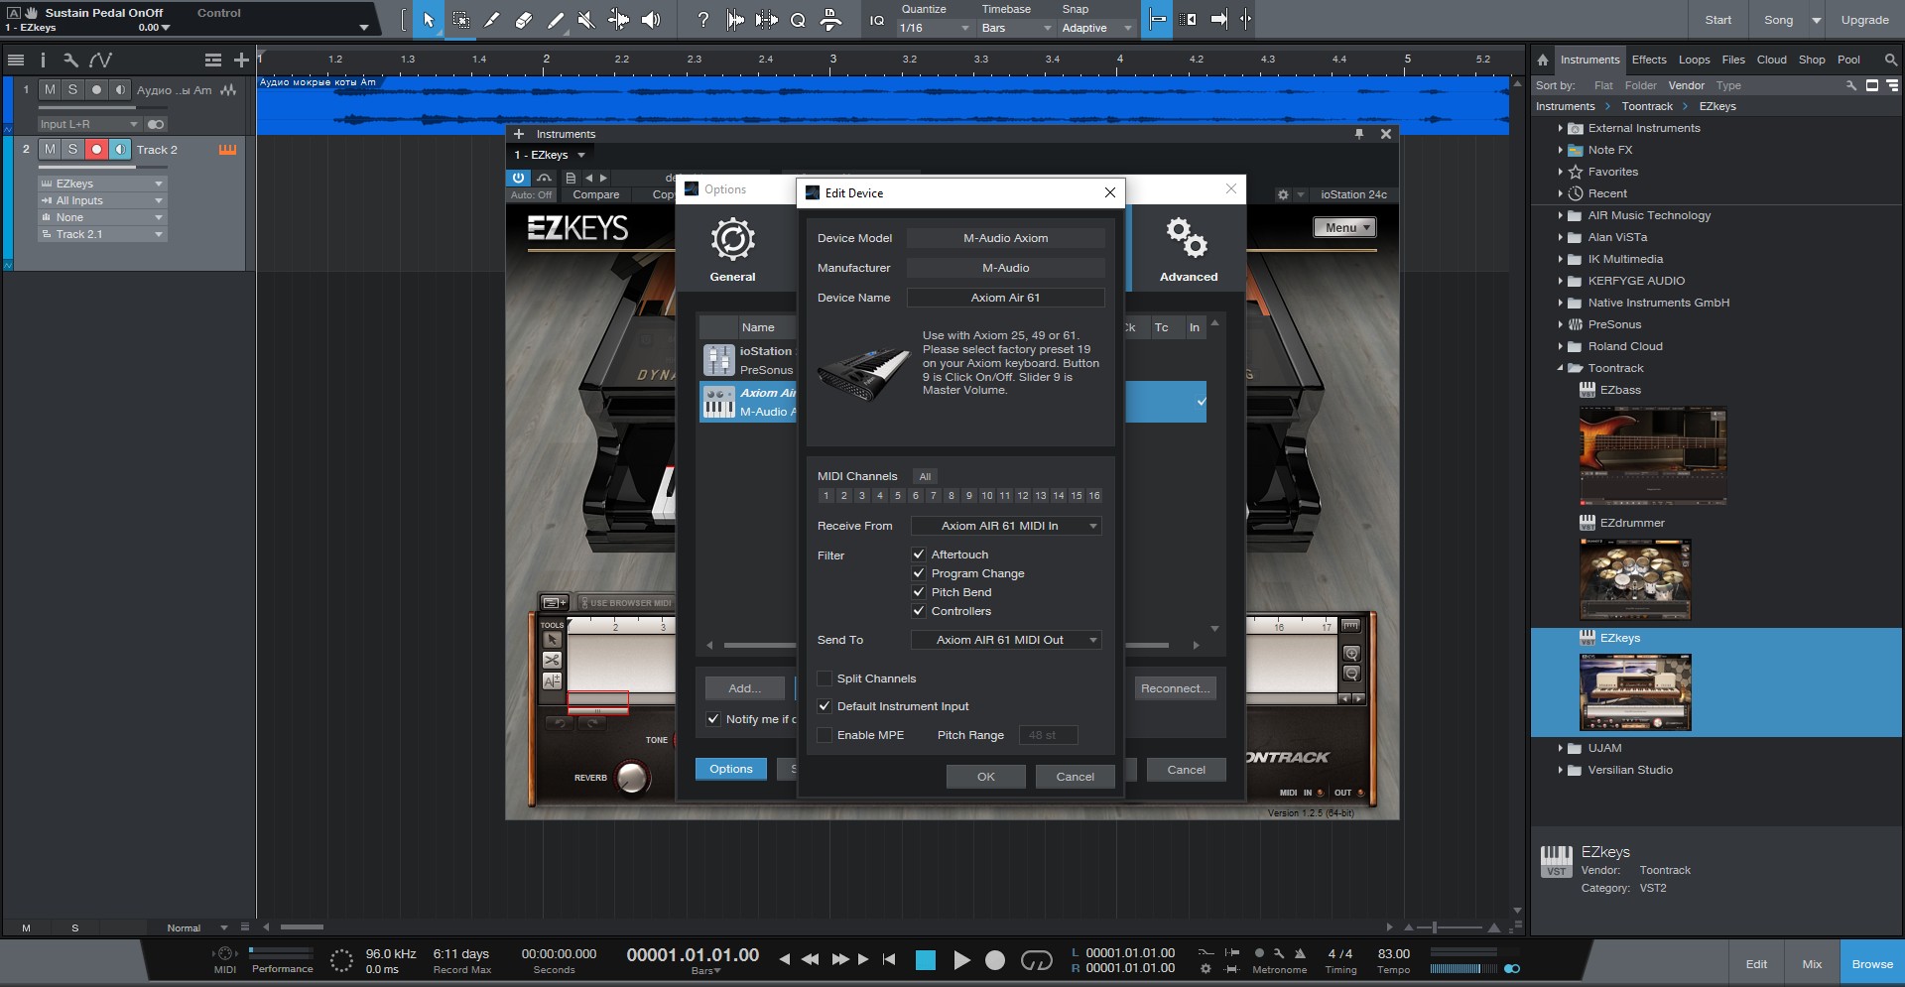The width and height of the screenshot is (1905, 987).
Task: Uncheck the Pitch Bend filter
Action: tap(919, 592)
